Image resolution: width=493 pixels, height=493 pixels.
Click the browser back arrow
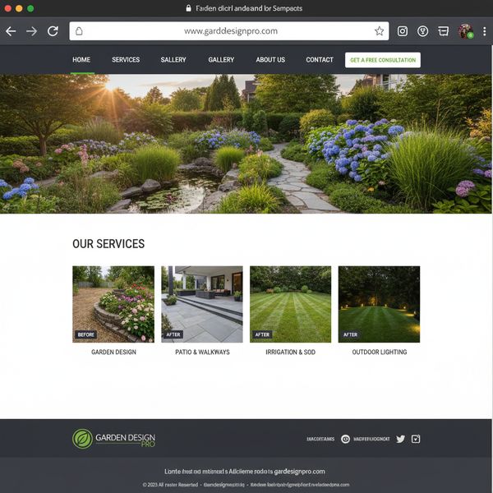(x=11, y=31)
